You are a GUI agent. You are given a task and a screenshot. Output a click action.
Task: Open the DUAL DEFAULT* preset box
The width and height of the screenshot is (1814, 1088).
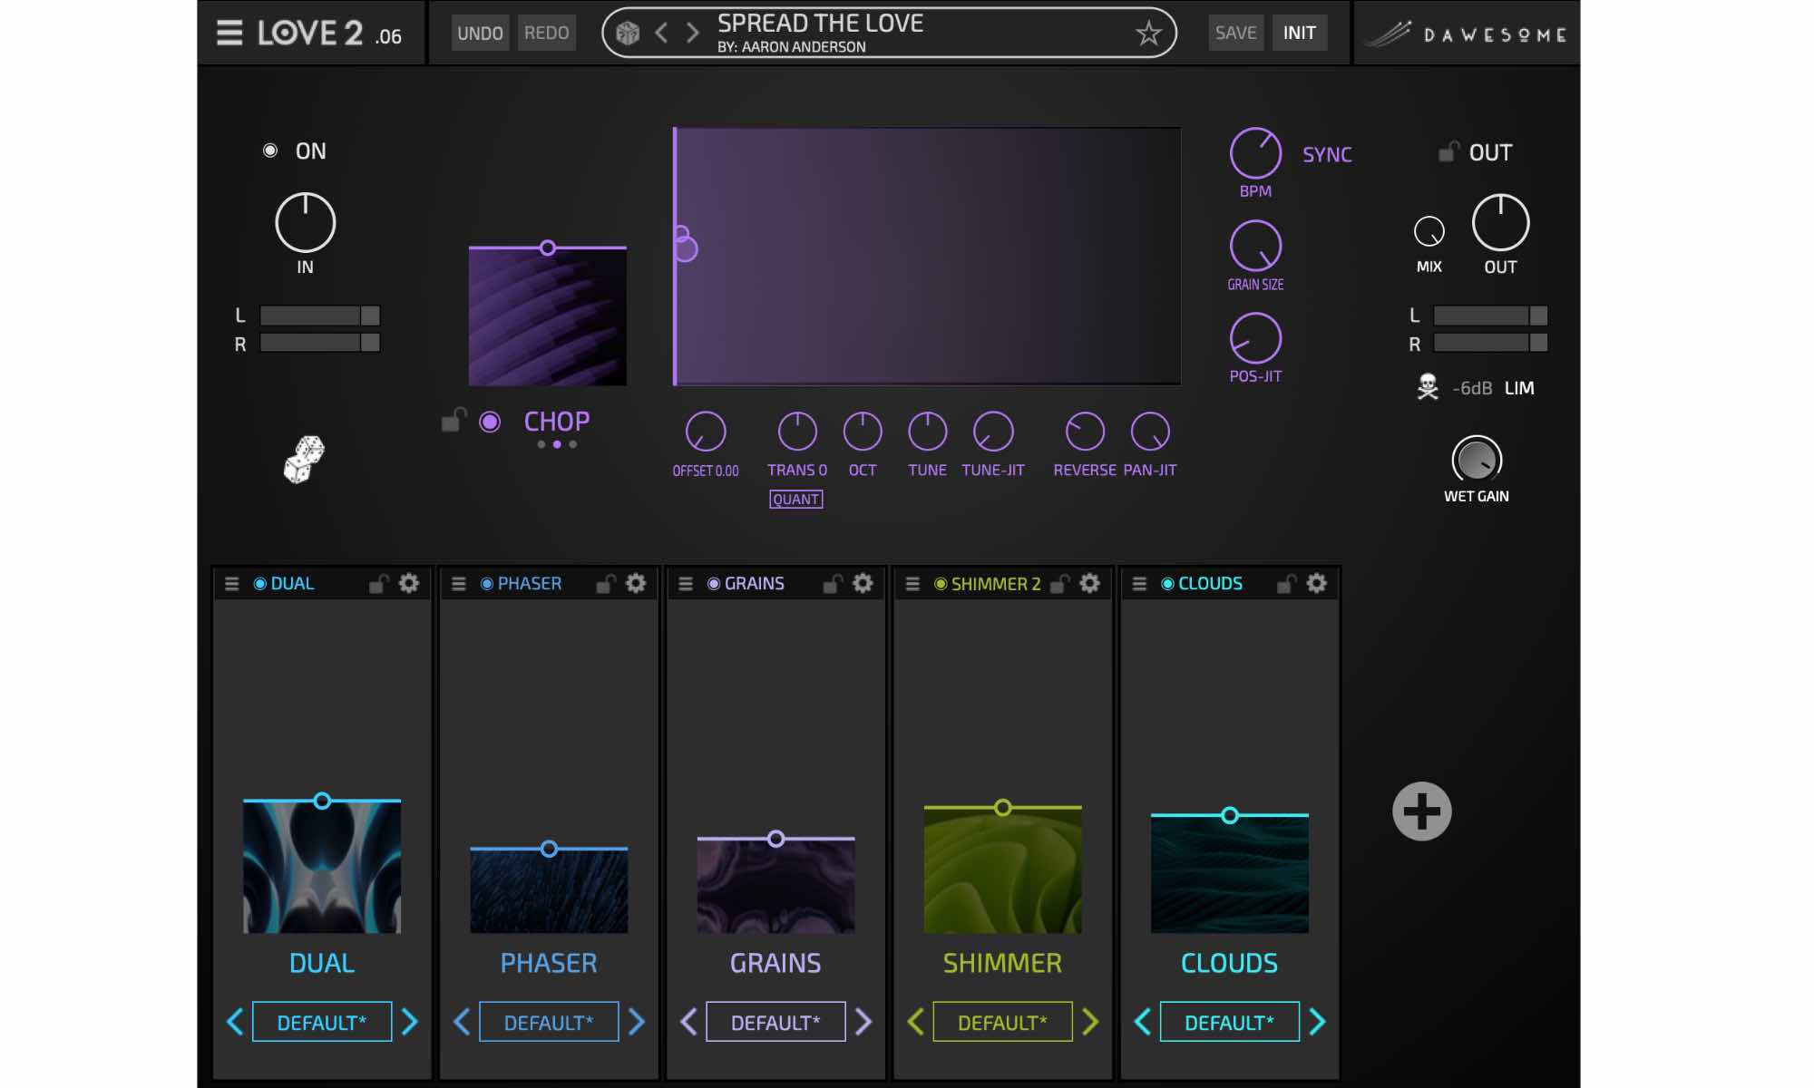point(322,1022)
